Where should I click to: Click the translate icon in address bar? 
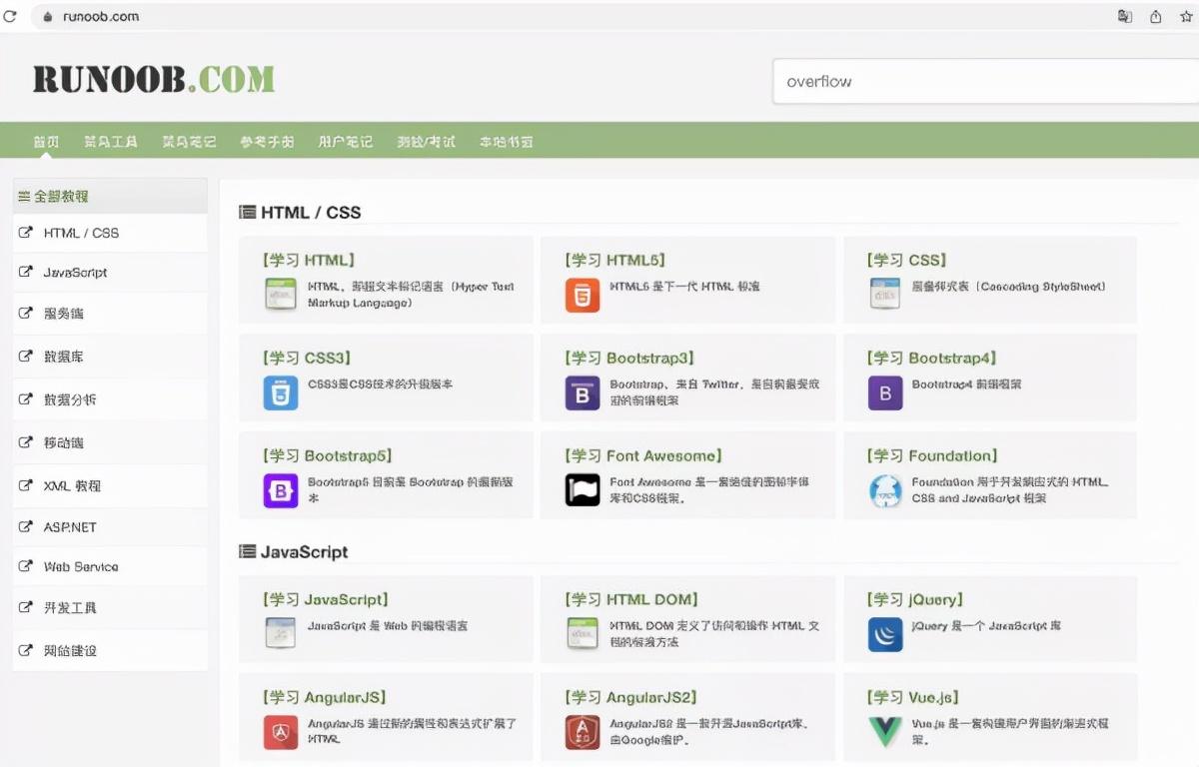1125,16
